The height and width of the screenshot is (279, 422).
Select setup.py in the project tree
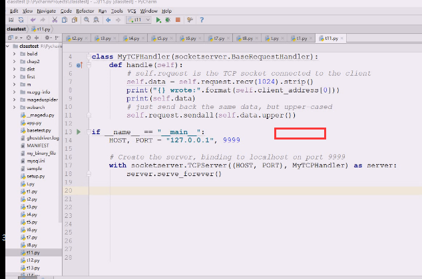point(36,176)
